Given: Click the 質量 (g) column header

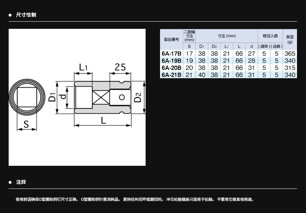Looking at the screenshot, I should (x=290, y=39).
